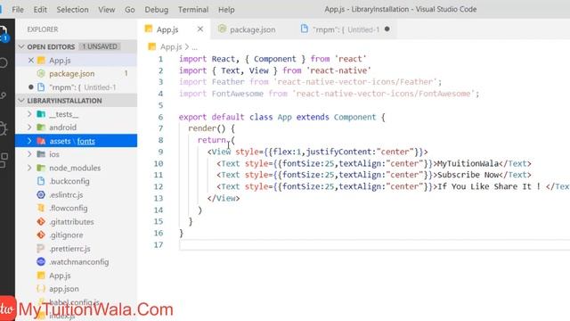Close the App.js editor tab
The height and width of the screenshot is (321, 570).
coord(199,29)
